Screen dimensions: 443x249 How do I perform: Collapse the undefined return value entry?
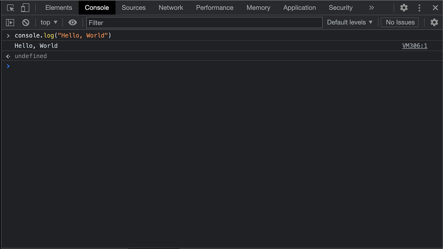click(x=8, y=56)
